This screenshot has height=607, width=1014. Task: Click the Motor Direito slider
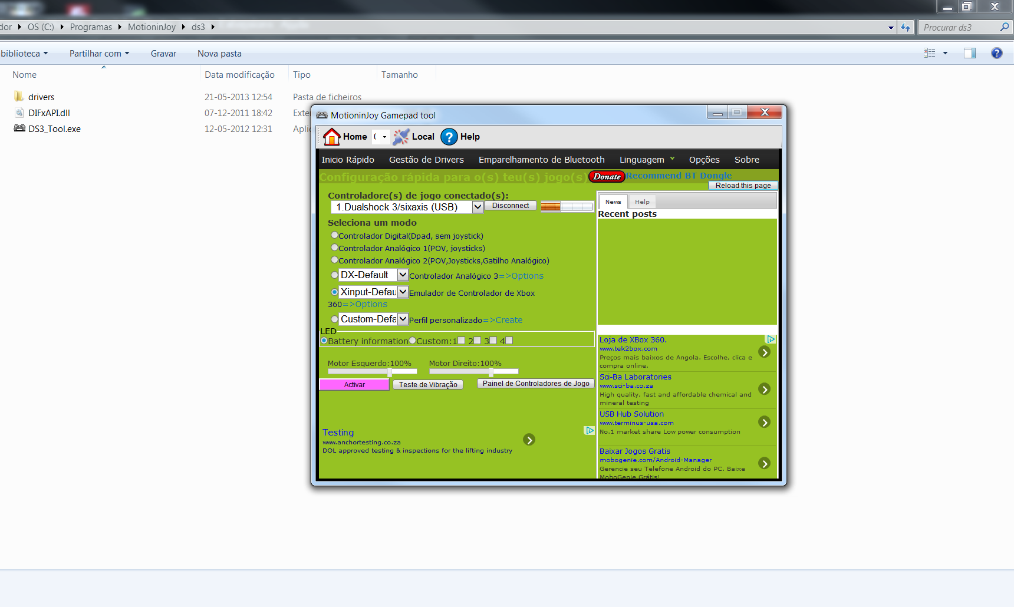click(x=473, y=371)
